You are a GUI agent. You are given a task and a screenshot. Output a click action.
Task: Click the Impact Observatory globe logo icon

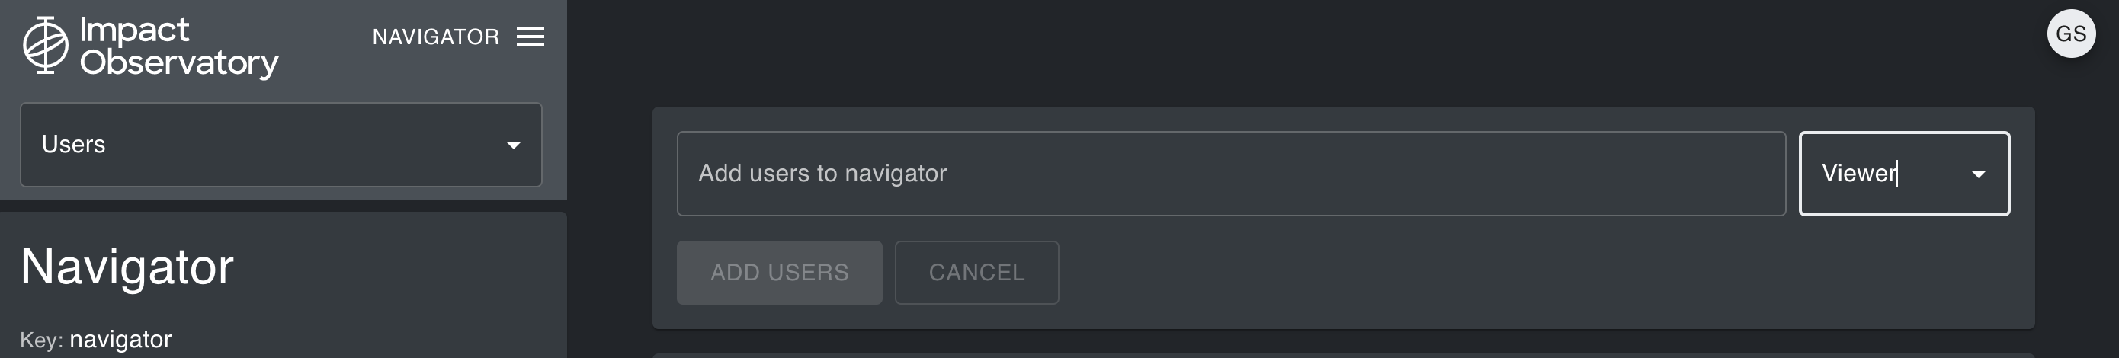(45, 45)
